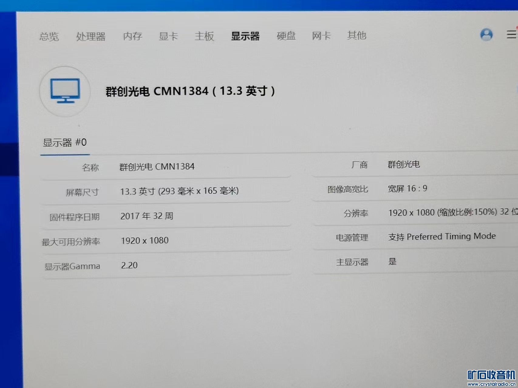This screenshot has height=388, width=518.
Task: Switch to the 硬盘 tab
Action: pyautogui.click(x=286, y=36)
